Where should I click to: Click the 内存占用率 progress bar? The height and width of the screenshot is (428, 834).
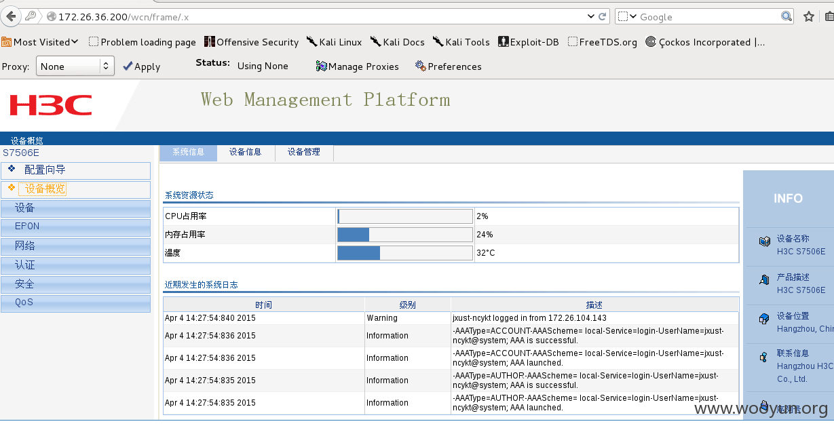click(405, 235)
